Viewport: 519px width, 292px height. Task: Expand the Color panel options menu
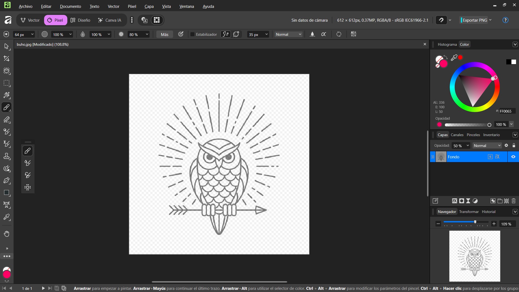[515, 44]
